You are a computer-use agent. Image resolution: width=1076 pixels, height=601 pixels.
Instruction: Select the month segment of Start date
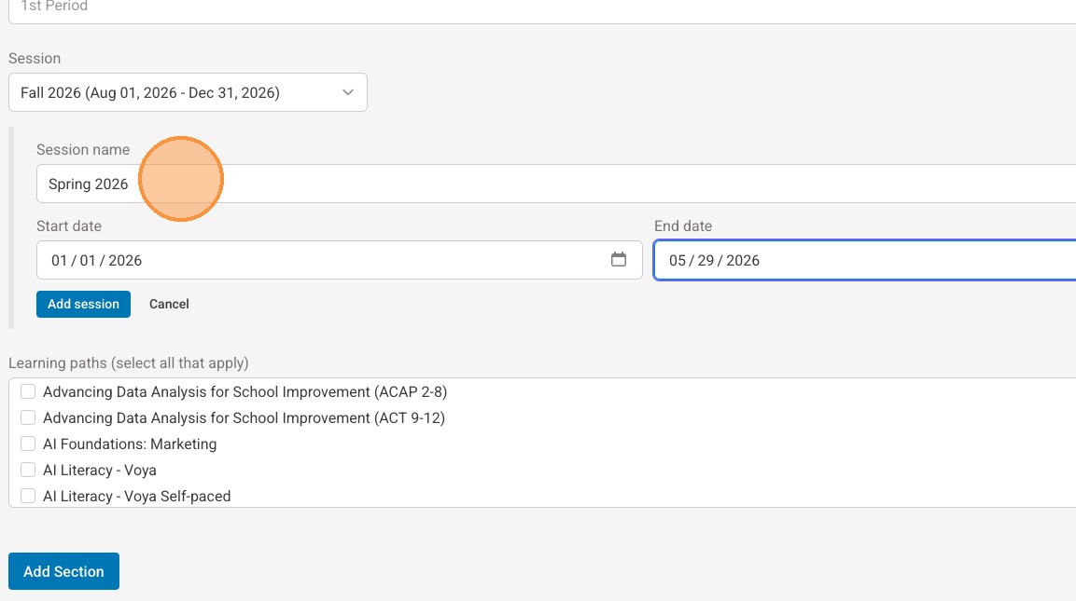(60, 261)
